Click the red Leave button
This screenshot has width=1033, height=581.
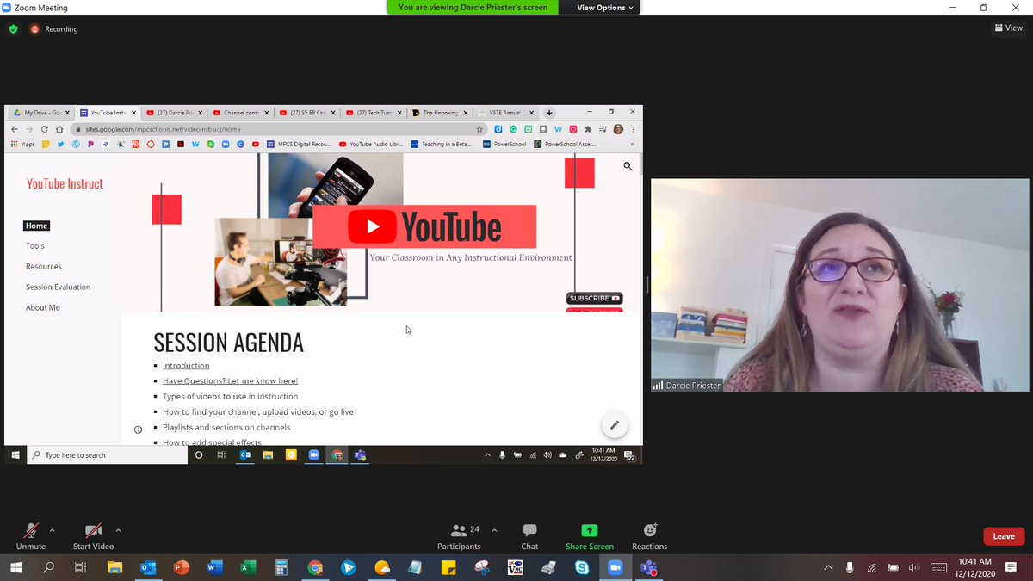point(1004,536)
